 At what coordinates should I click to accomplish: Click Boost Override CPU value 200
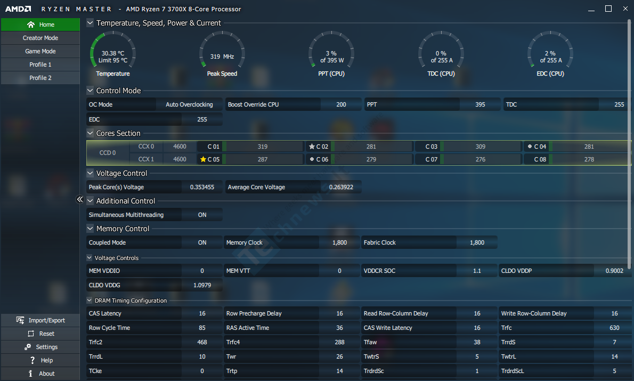click(342, 105)
